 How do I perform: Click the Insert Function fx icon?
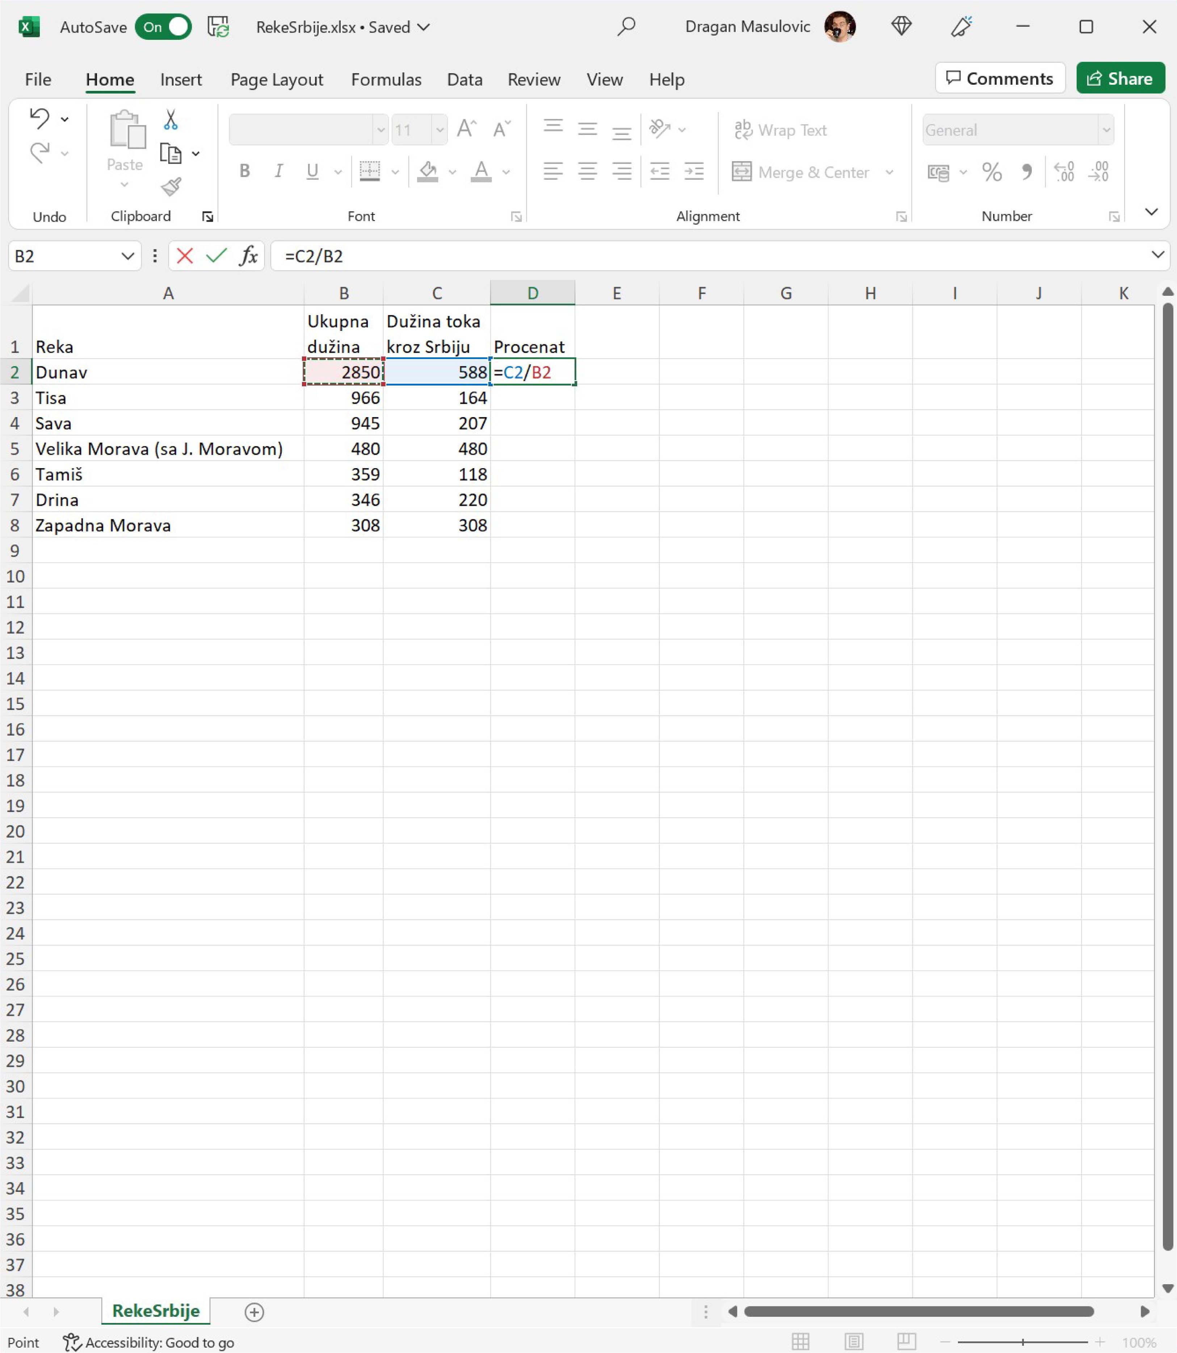(248, 256)
